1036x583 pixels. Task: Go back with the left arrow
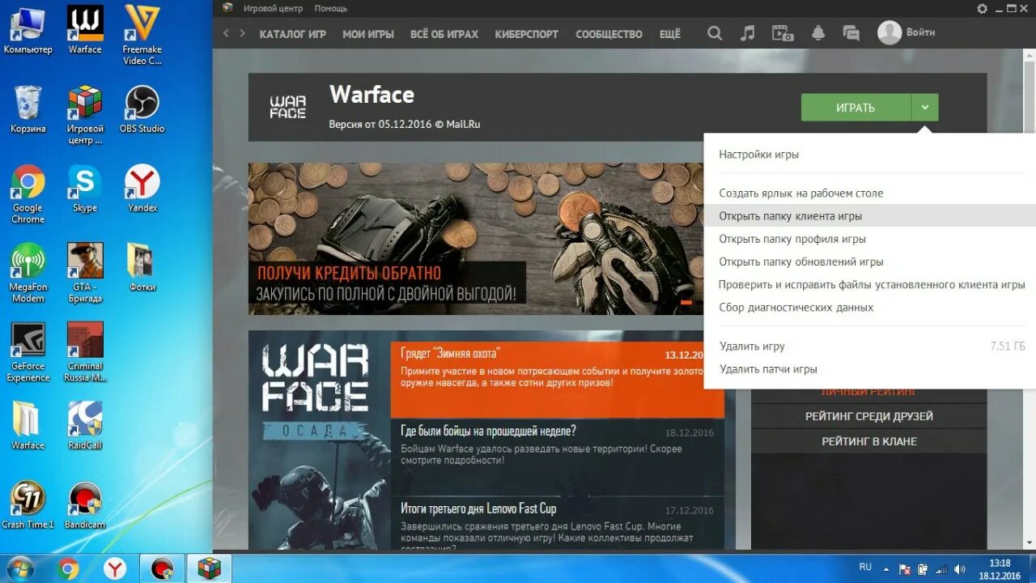(226, 33)
